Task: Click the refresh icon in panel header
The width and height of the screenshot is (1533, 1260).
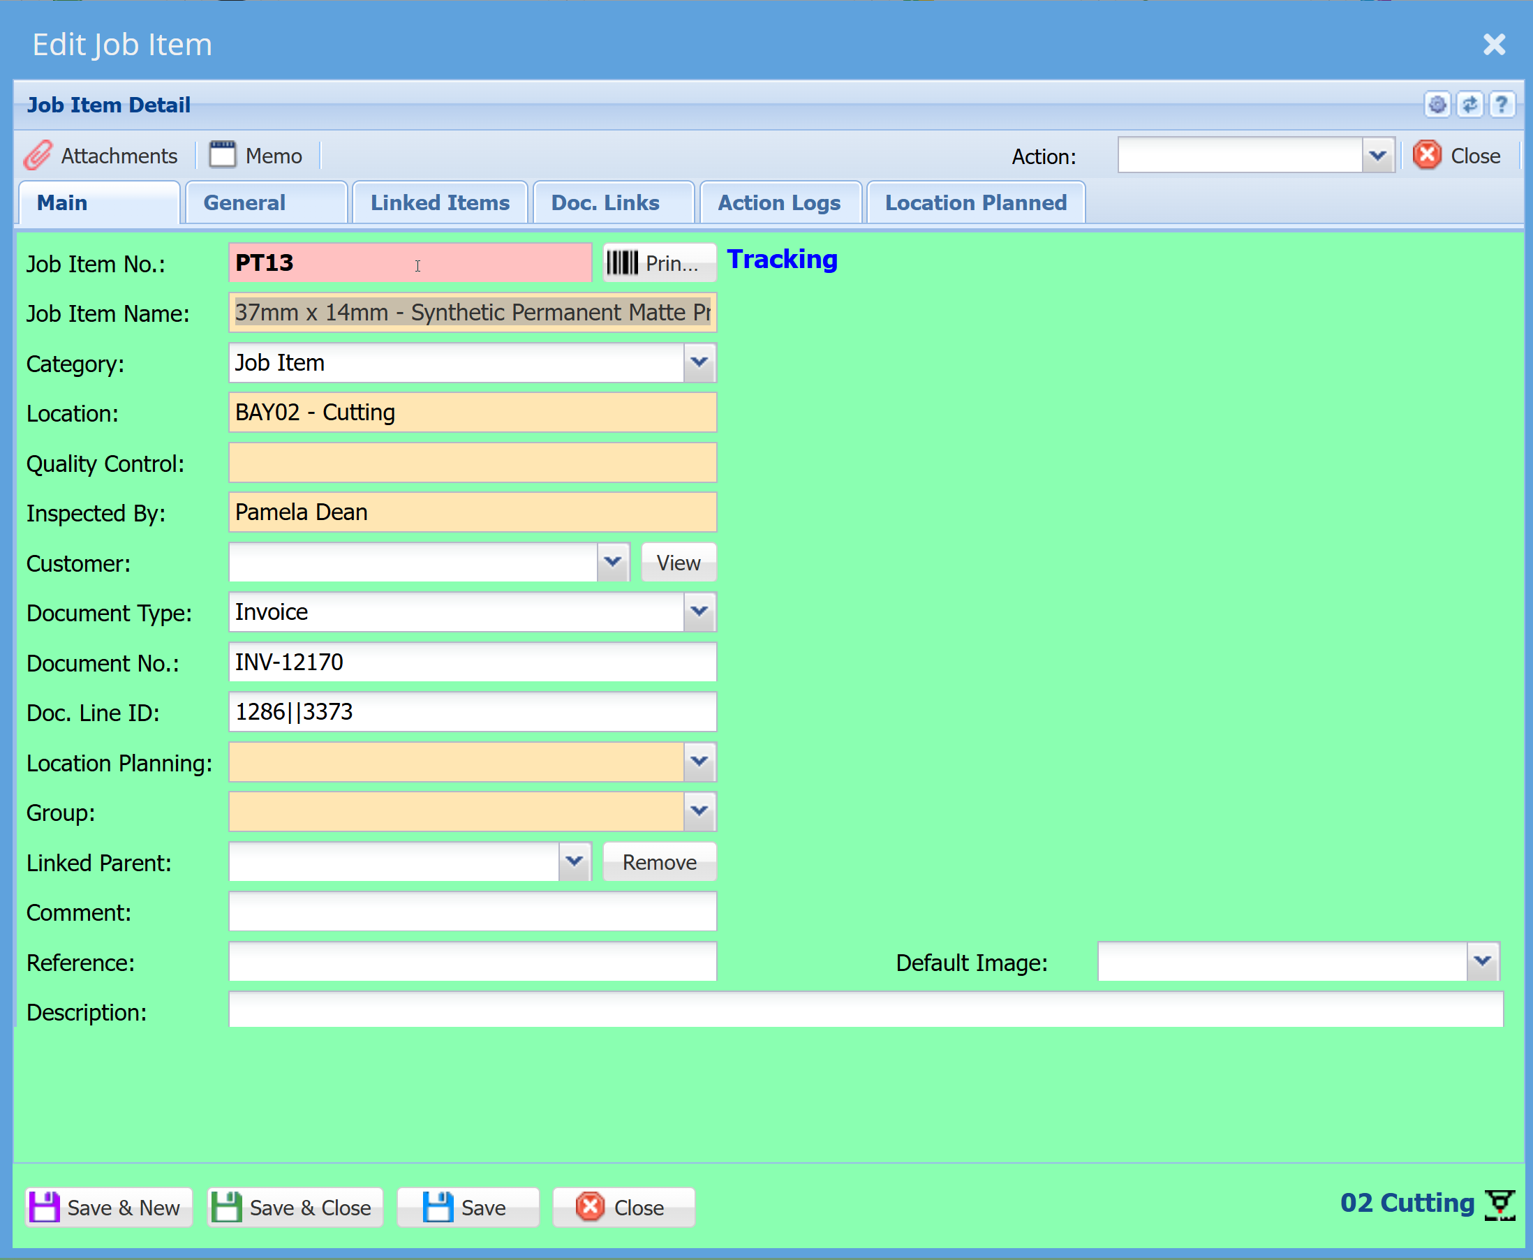Action: [x=1470, y=105]
